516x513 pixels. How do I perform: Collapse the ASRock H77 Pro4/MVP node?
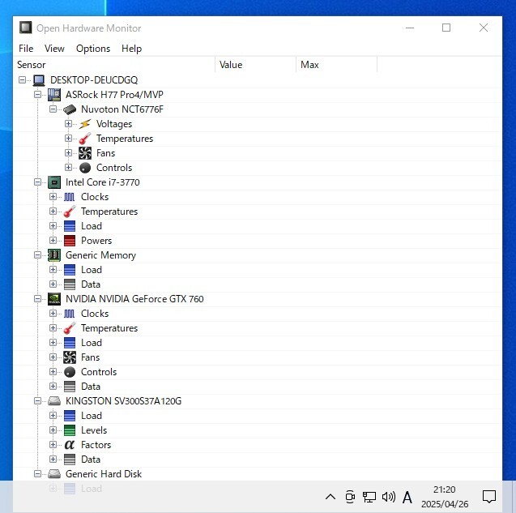[37, 95]
